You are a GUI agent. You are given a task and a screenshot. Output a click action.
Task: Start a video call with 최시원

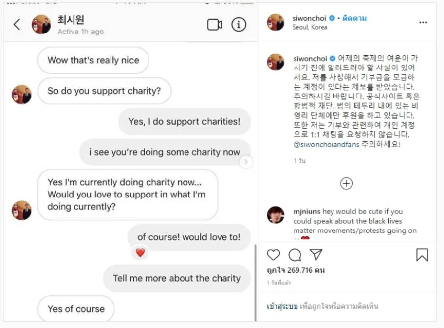(x=215, y=24)
